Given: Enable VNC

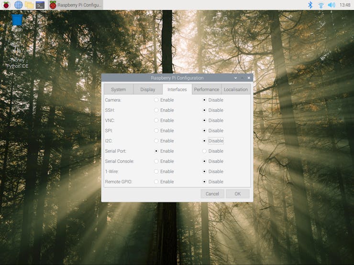Looking at the screenshot, I should (x=164, y=120).
